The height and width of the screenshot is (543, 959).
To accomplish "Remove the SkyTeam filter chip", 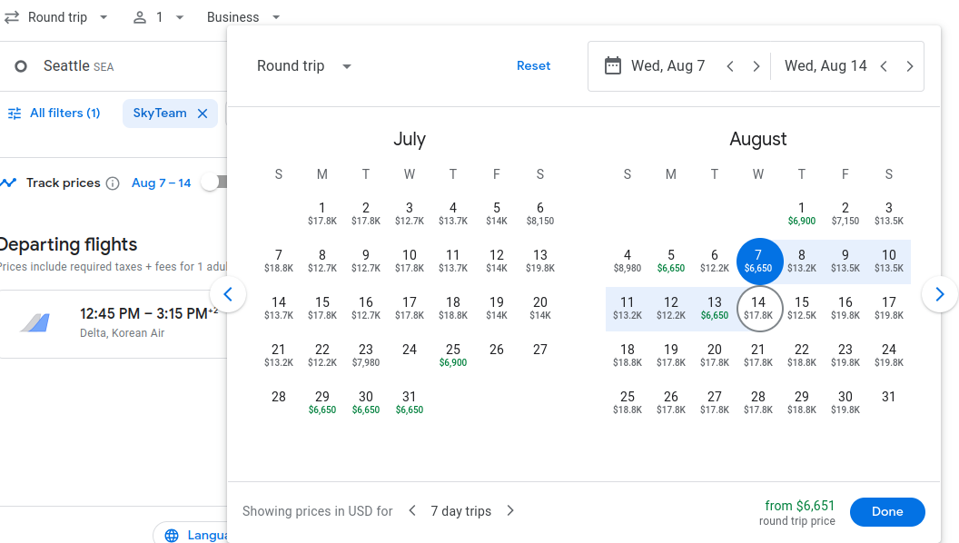I will 203,114.
